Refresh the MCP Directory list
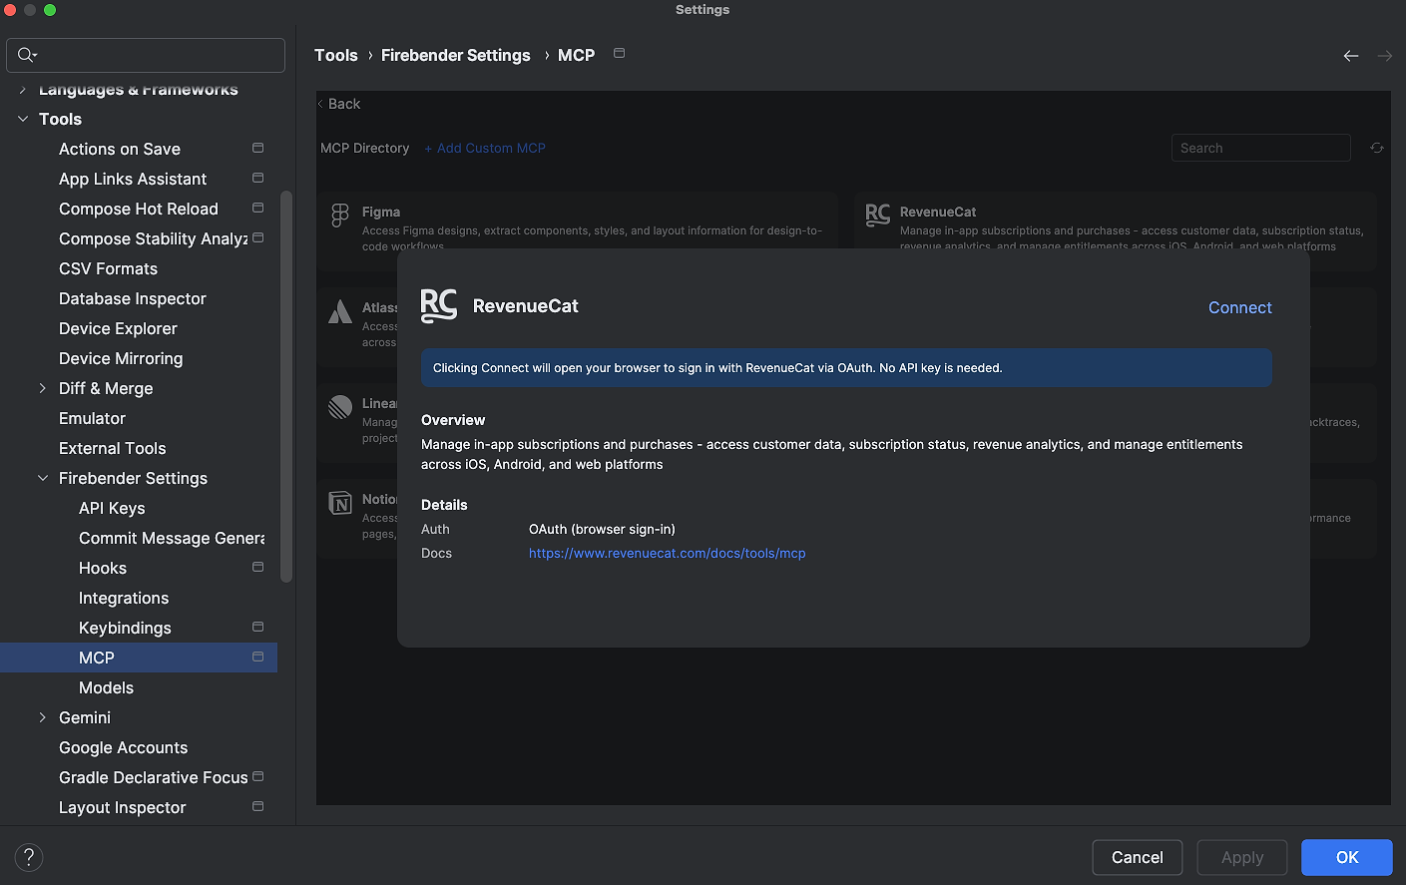The height and width of the screenshot is (885, 1406). (1377, 148)
